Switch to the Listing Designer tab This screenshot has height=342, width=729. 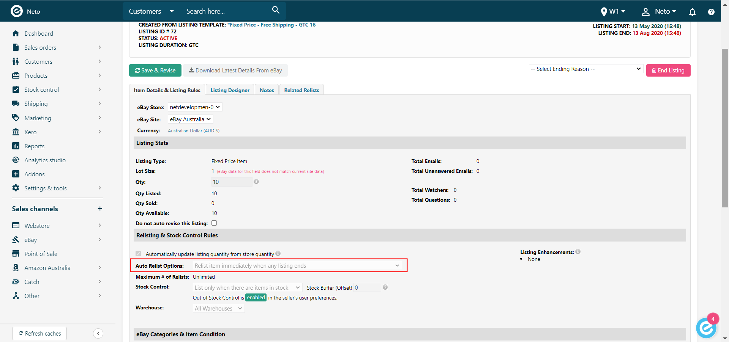point(230,90)
